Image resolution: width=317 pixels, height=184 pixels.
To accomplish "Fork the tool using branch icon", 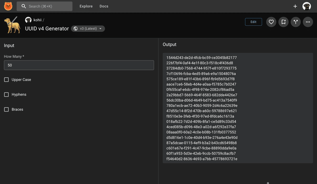I will click(296, 22).
